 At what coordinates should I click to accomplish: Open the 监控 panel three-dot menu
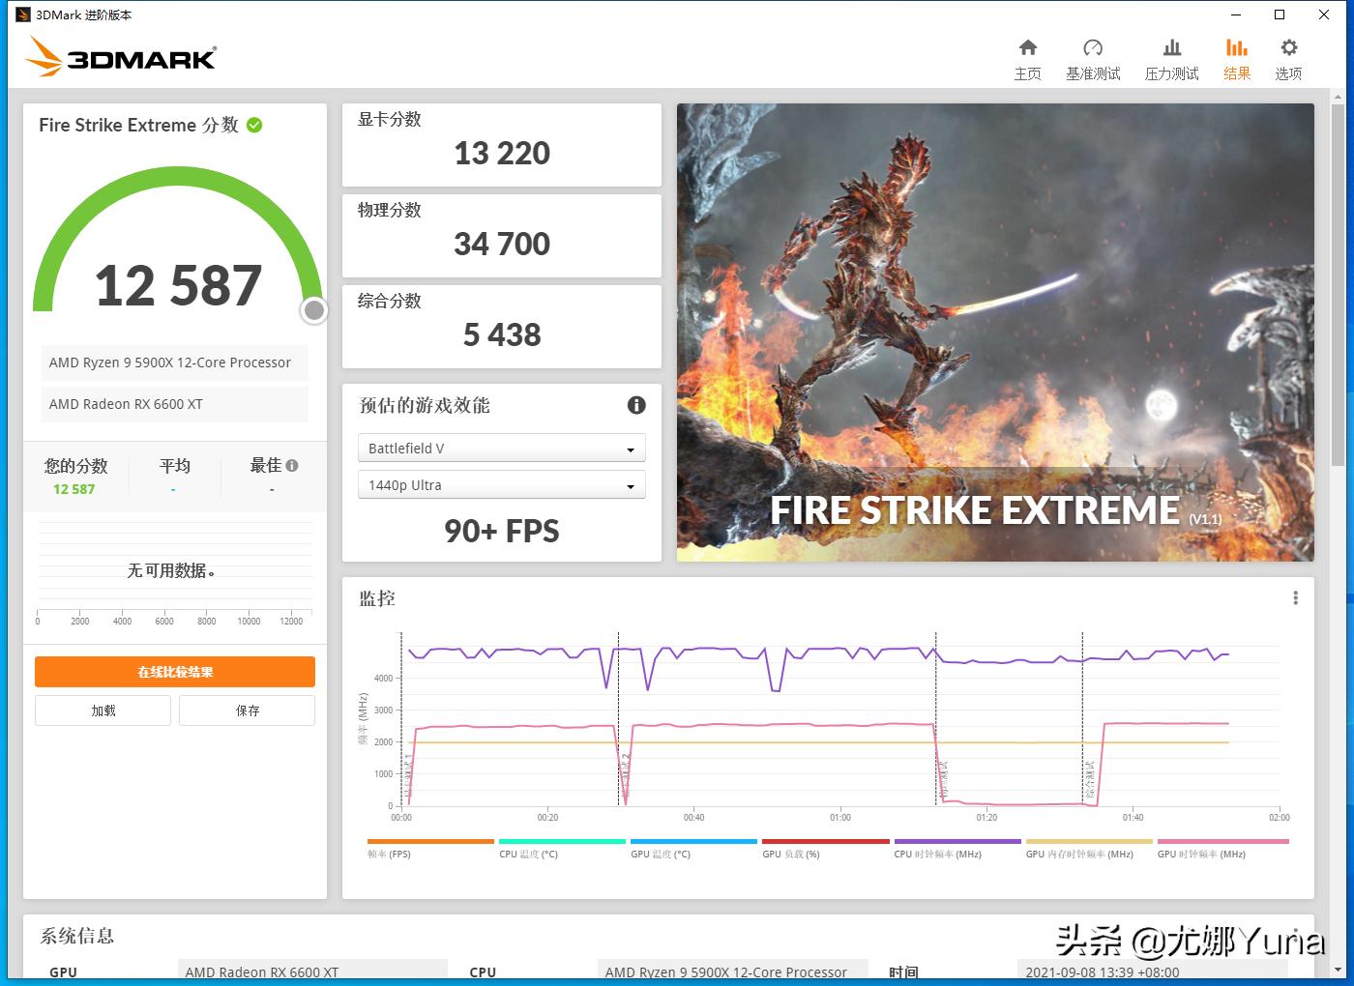point(1295,597)
